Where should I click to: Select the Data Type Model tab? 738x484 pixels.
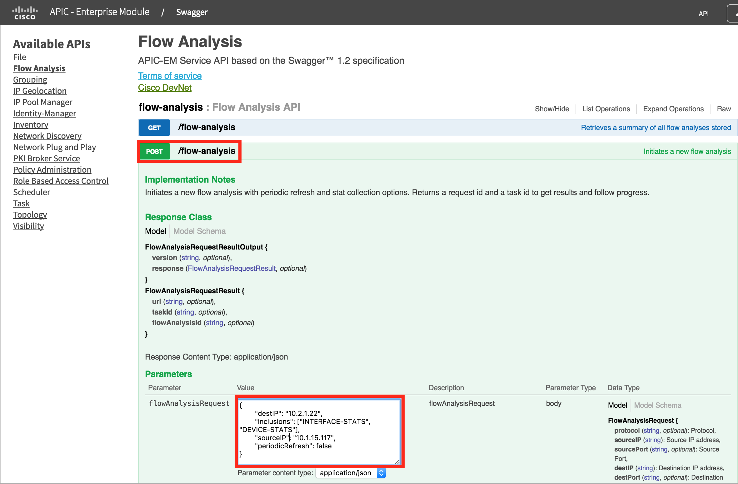[x=617, y=405]
